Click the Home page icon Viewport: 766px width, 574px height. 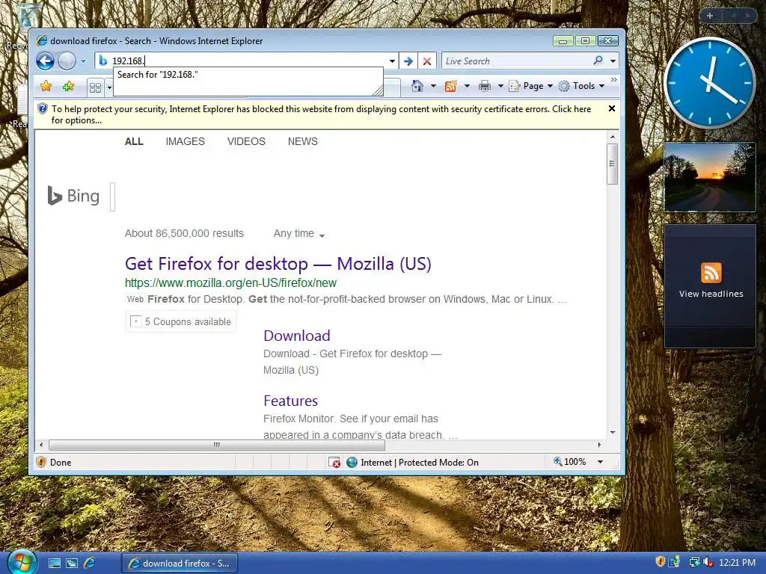tap(417, 86)
